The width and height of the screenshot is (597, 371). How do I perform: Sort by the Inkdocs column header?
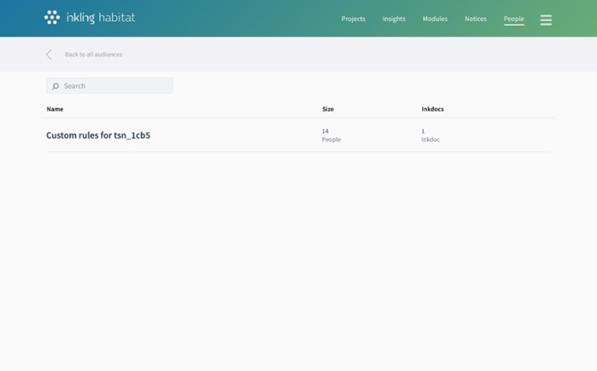432,109
